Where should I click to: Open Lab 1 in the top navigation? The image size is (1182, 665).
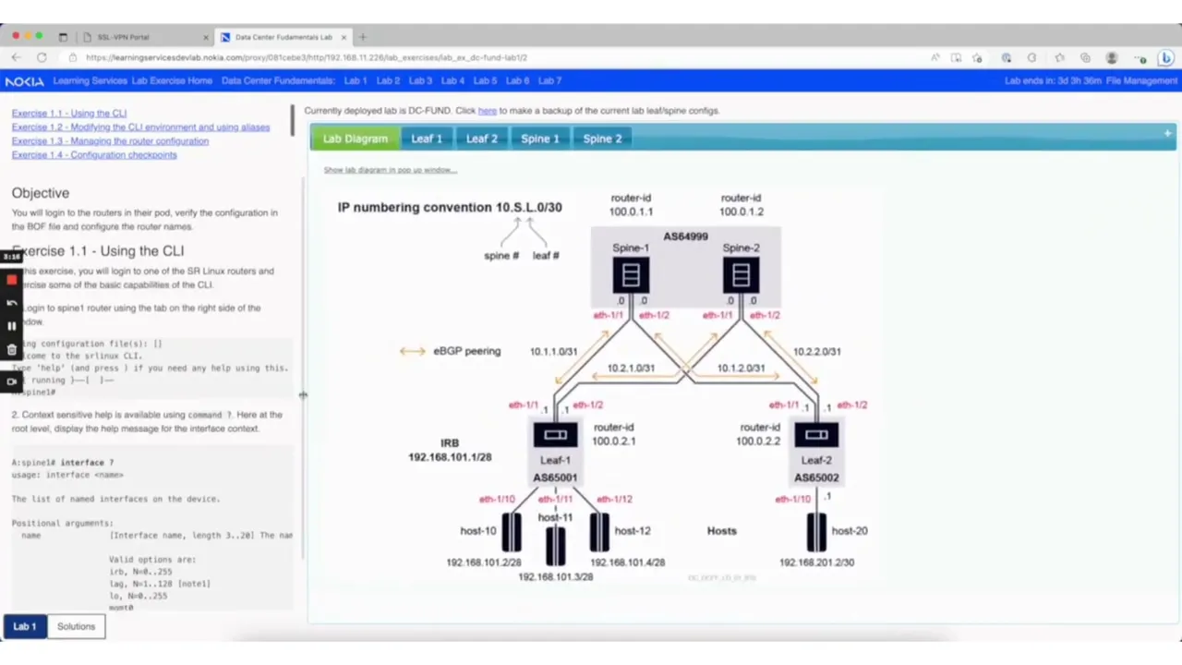[356, 81]
